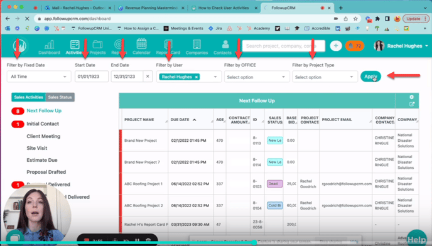Switch to Sales Activities toggle
The width and height of the screenshot is (432, 246).
tap(28, 97)
